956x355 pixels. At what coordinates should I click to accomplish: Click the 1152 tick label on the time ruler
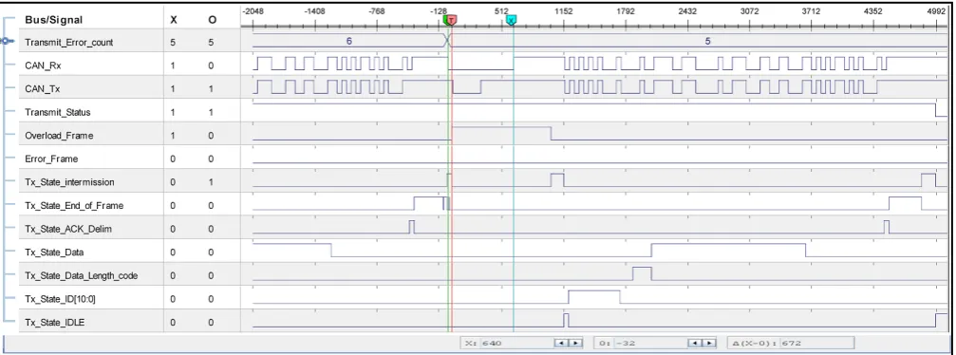tap(563, 11)
